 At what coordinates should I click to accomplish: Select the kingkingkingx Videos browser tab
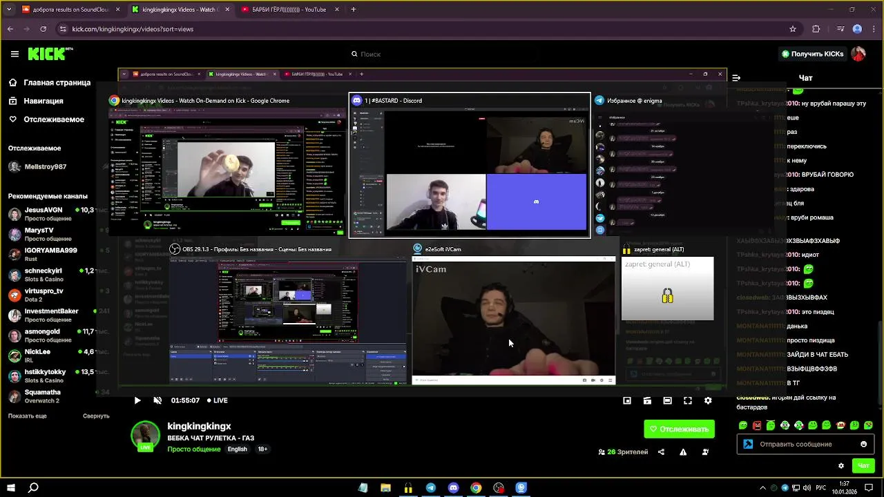(x=180, y=10)
